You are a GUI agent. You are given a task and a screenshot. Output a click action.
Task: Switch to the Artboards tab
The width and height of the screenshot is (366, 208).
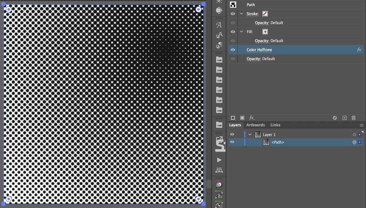256,125
